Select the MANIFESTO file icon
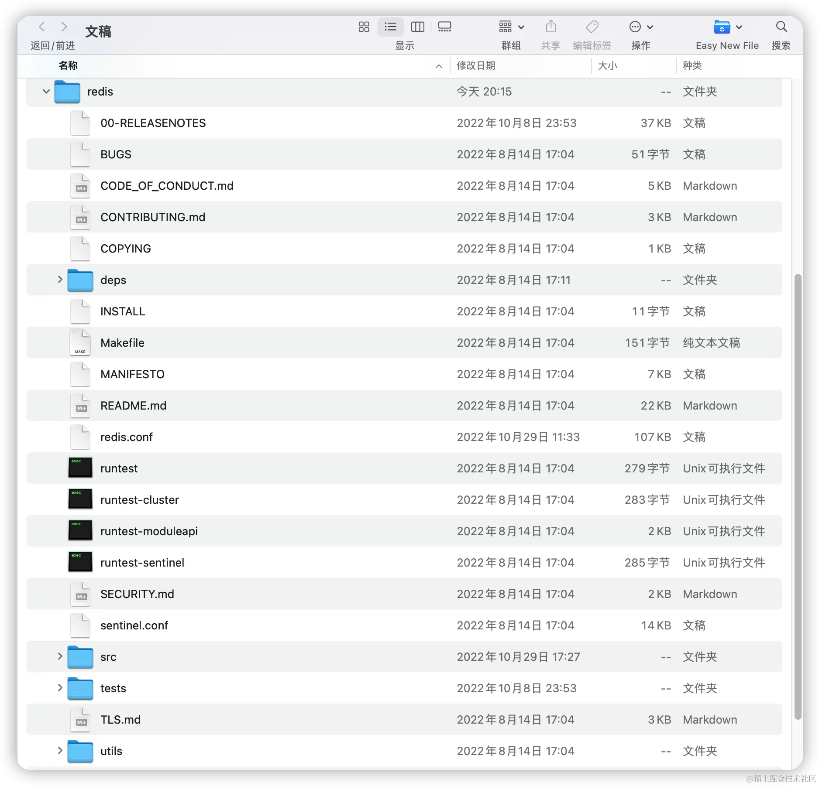 click(x=80, y=374)
